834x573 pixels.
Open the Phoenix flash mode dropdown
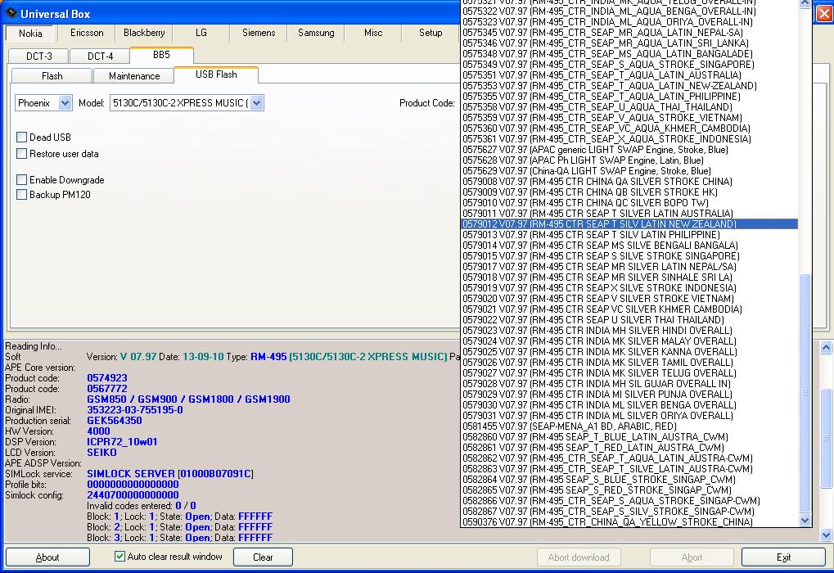click(65, 103)
